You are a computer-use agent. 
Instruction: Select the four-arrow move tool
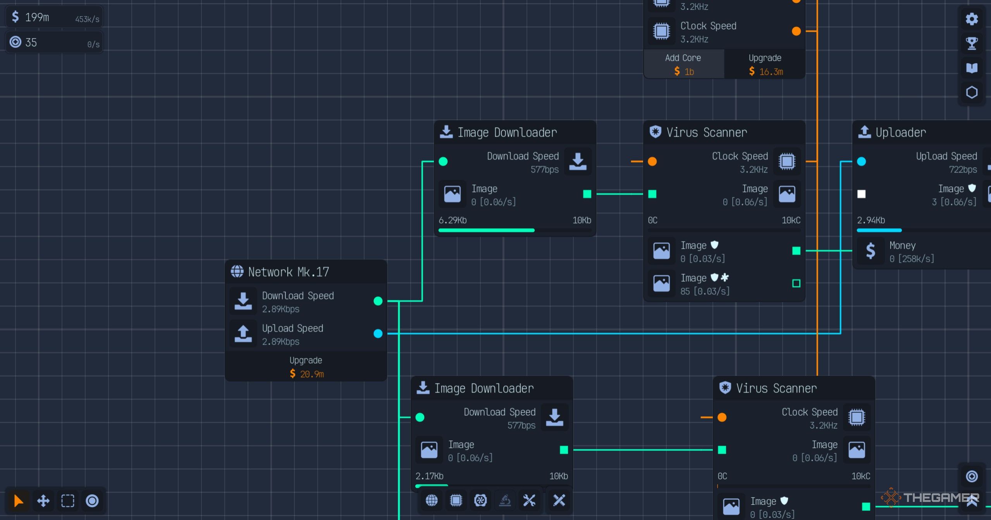click(43, 501)
